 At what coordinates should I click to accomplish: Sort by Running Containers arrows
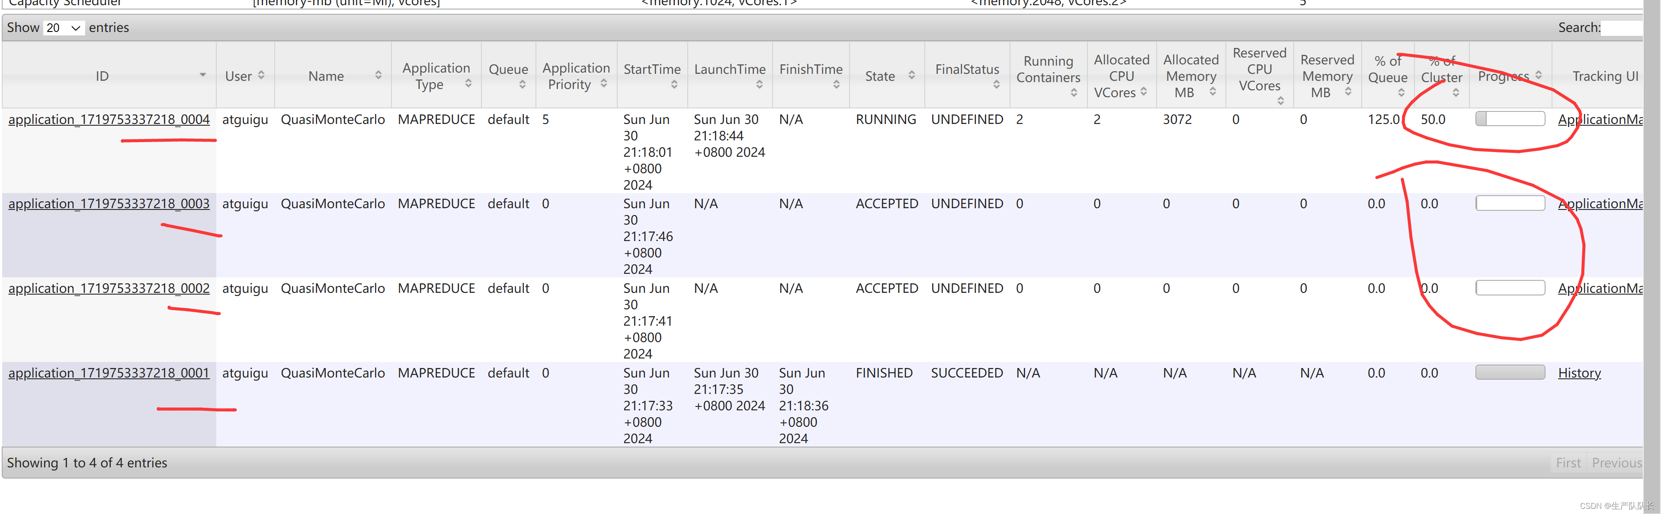tap(1074, 93)
